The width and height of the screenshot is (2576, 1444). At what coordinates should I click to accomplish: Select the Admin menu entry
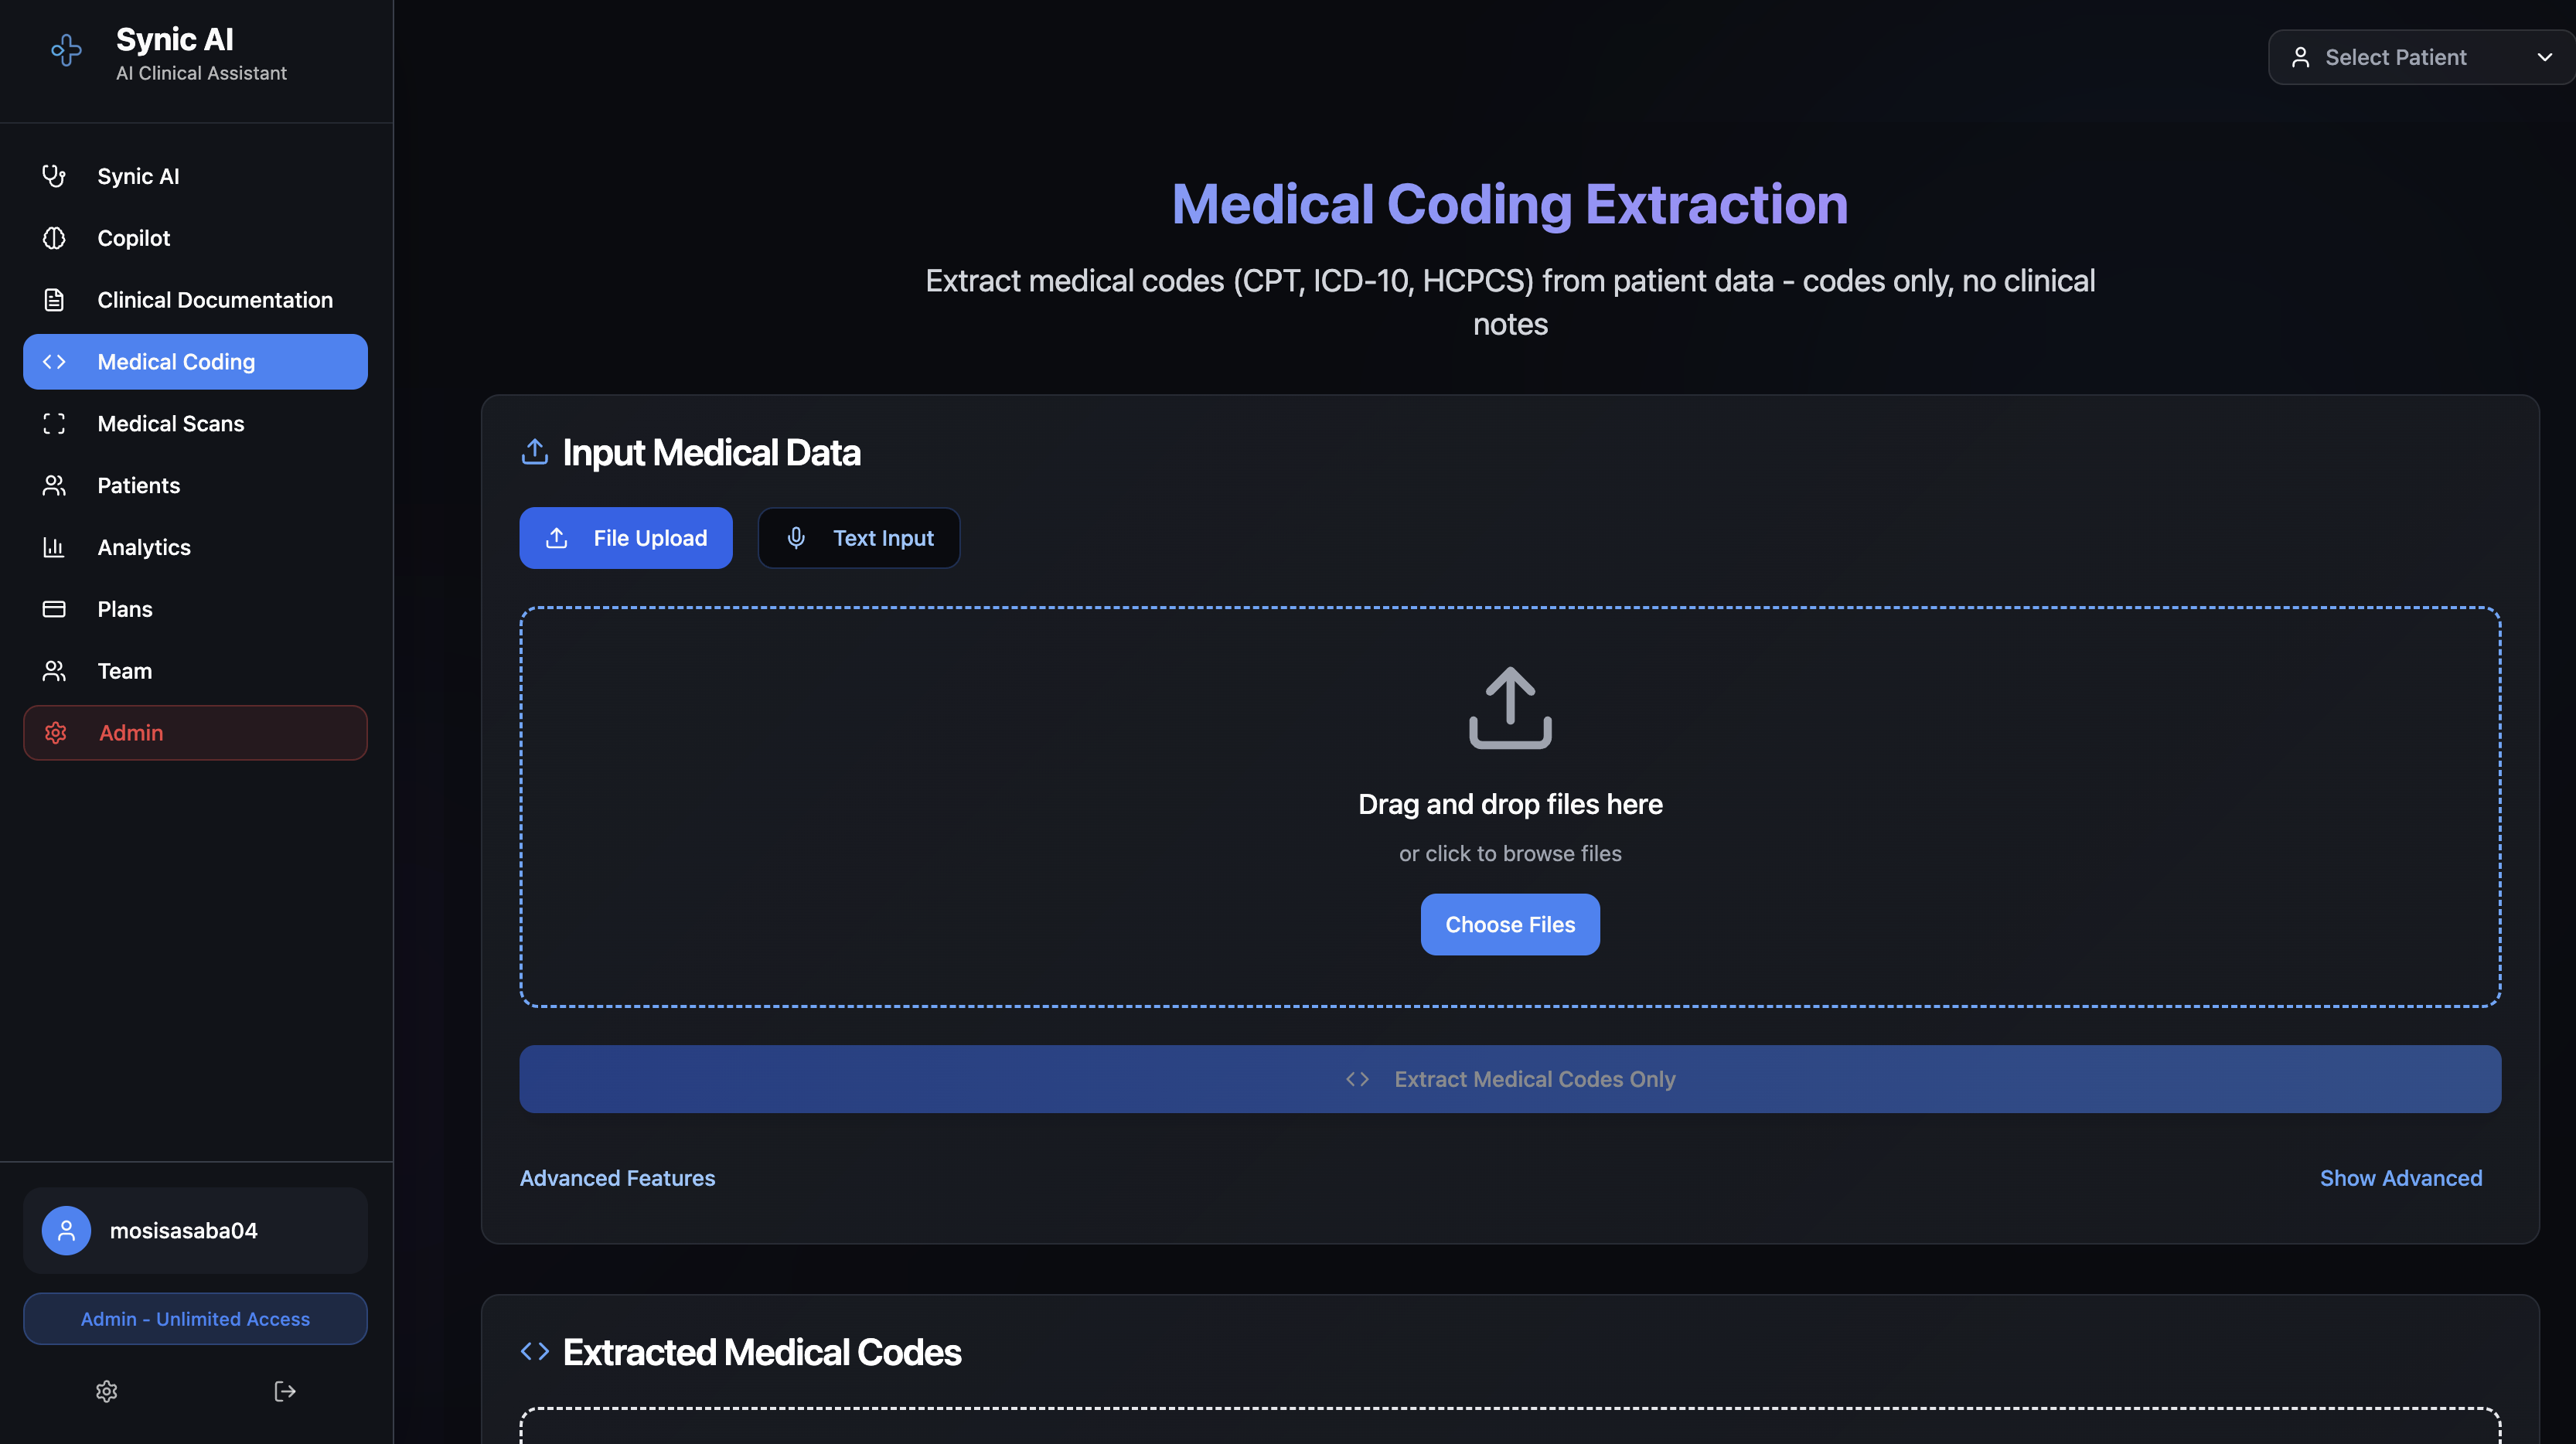point(195,732)
